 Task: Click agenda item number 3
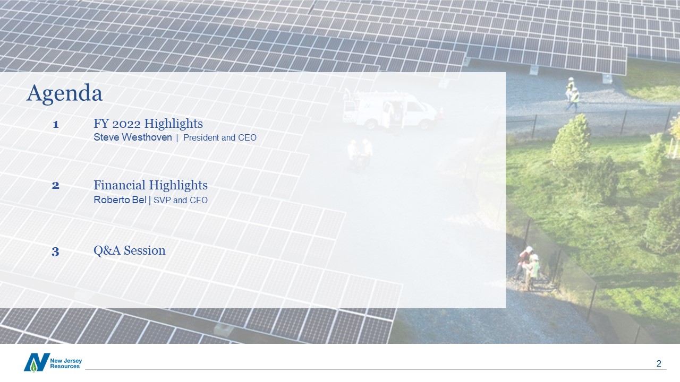coord(55,251)
